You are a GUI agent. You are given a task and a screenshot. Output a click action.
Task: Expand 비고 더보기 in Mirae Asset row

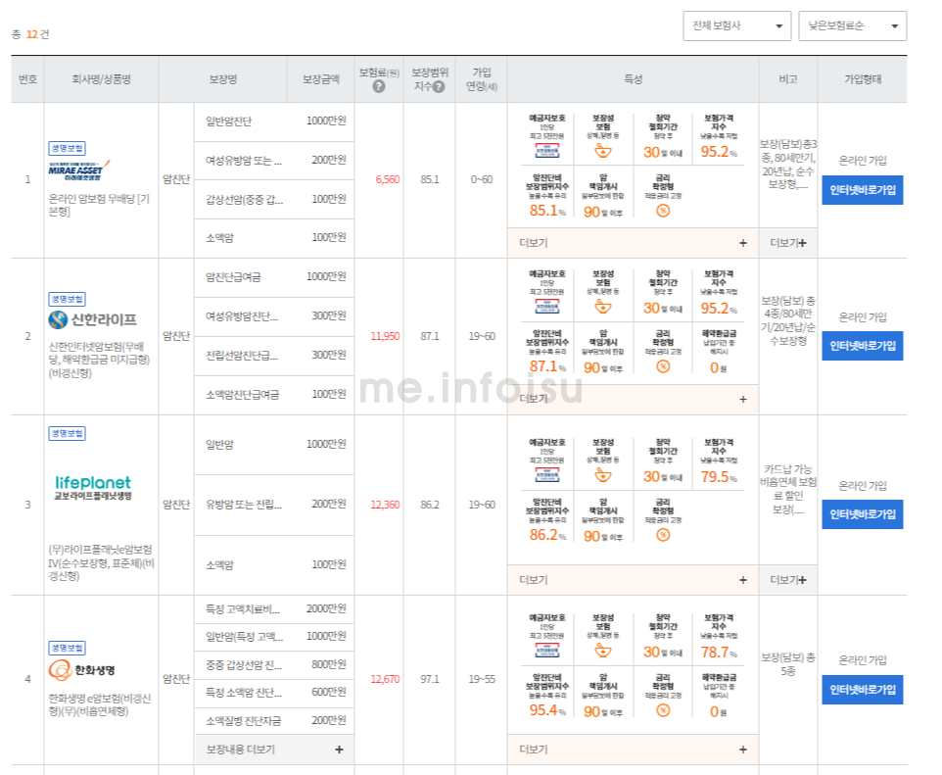pos(788,243)
